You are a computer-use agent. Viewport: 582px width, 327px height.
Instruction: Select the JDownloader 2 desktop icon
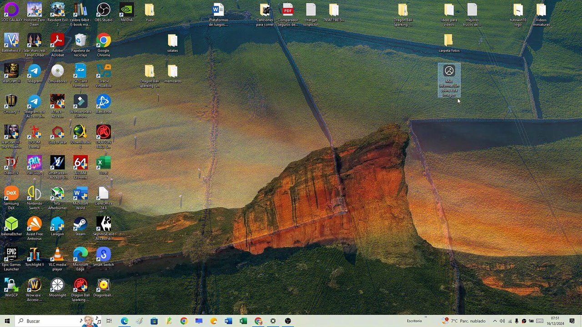(80, 137)
